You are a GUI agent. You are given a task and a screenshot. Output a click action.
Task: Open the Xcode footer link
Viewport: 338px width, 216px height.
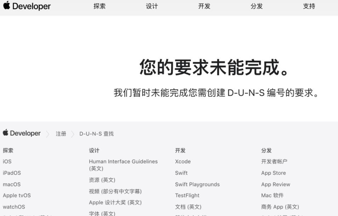[x=183, y=161]
